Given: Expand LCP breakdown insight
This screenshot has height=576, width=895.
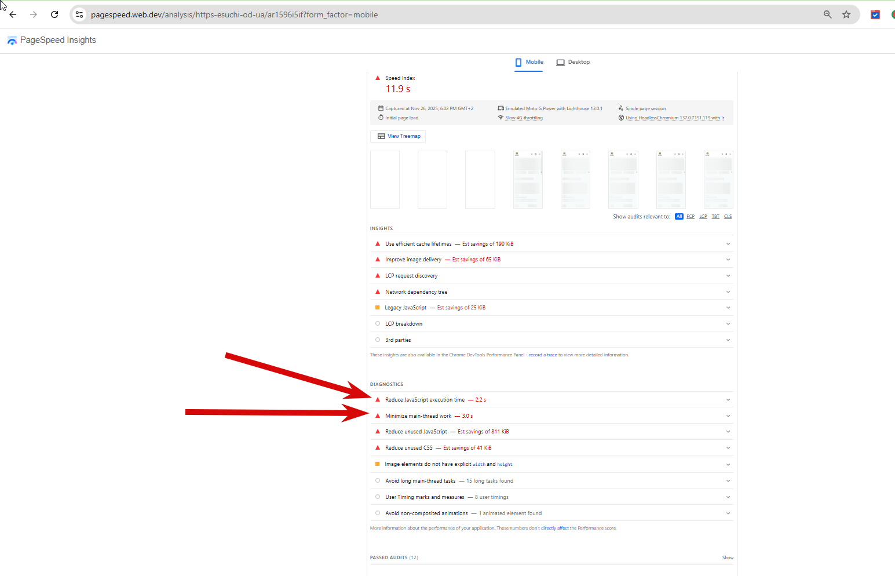Looking at the screenshot, I should click(x=551, y=324).
